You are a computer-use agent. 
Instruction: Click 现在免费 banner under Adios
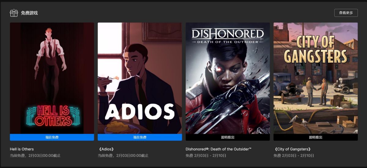[140, 137]
